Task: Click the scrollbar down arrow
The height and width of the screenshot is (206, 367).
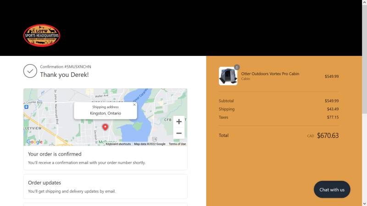Action: click(x=364, y=204)
